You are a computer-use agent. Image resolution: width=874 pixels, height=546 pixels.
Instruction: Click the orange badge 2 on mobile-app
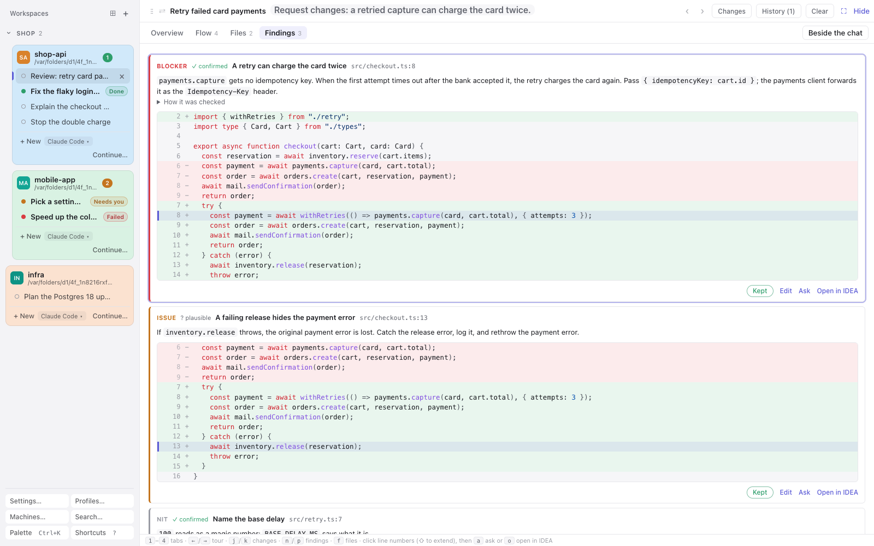(108, 183)
